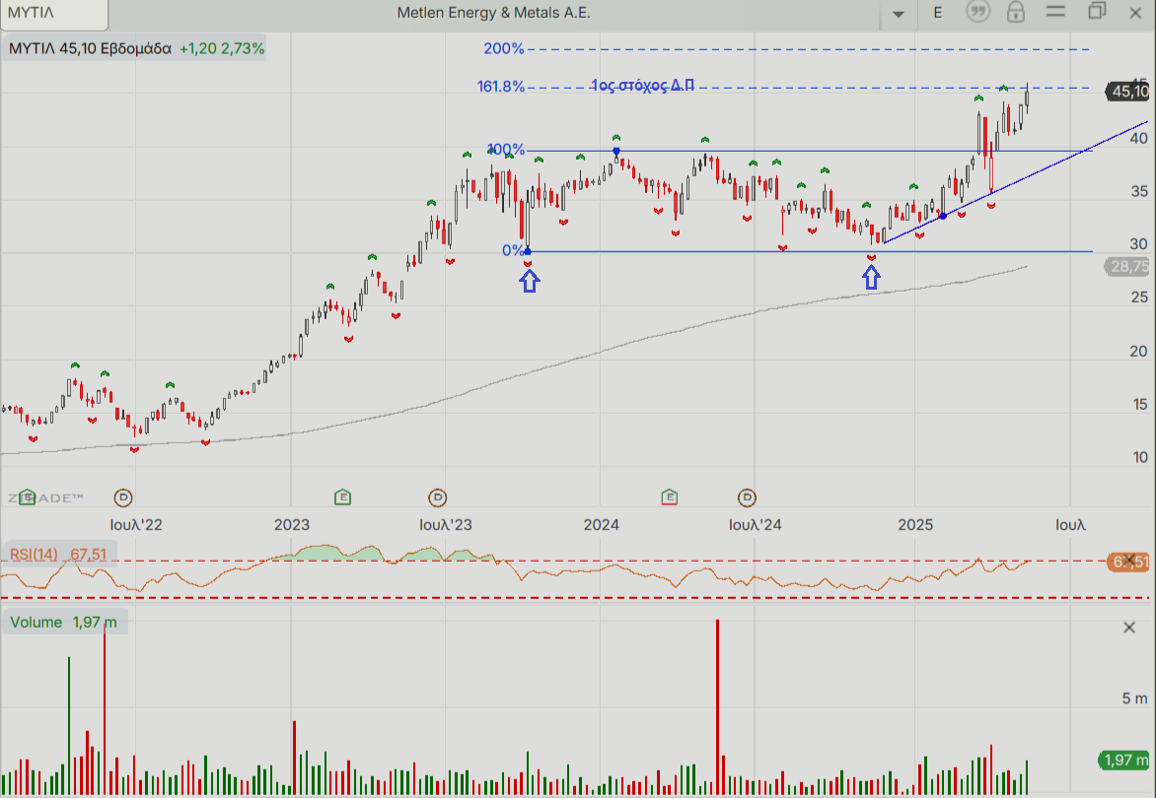
Task: Select the 161.8% Fibonacci level label
Action: 501,87
